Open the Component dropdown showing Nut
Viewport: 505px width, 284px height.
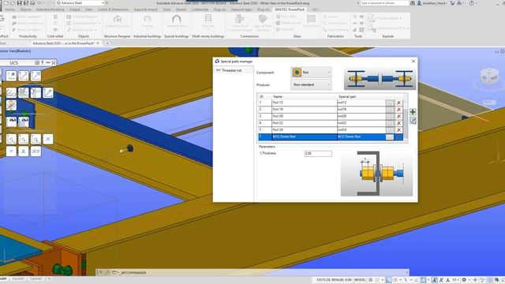(311, 72)
